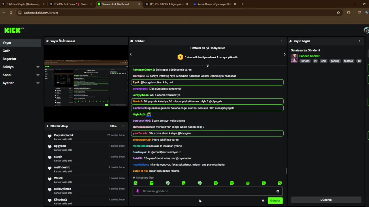The height and width of the screenshot is (207, 369).
Task: Collapse the Haftalık en iyi Hediyeciler banner
Action: pyautogui.click(x=208, y=65)
